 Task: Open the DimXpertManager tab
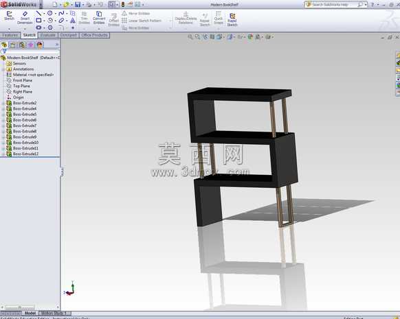coord(31,45)
